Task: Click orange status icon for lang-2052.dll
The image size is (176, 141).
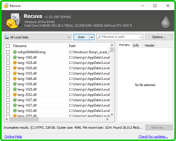Action: (15, 94)
